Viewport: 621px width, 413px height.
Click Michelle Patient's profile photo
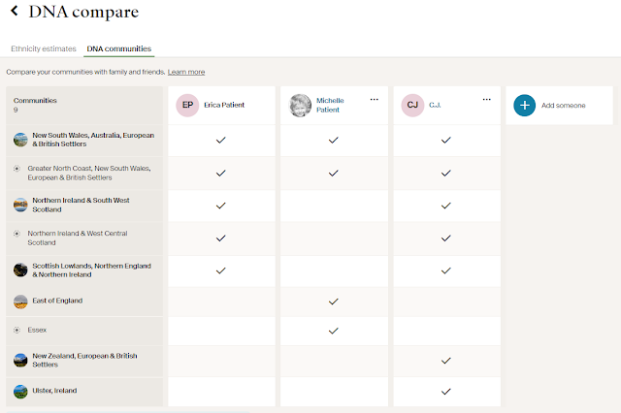[300, 105]
